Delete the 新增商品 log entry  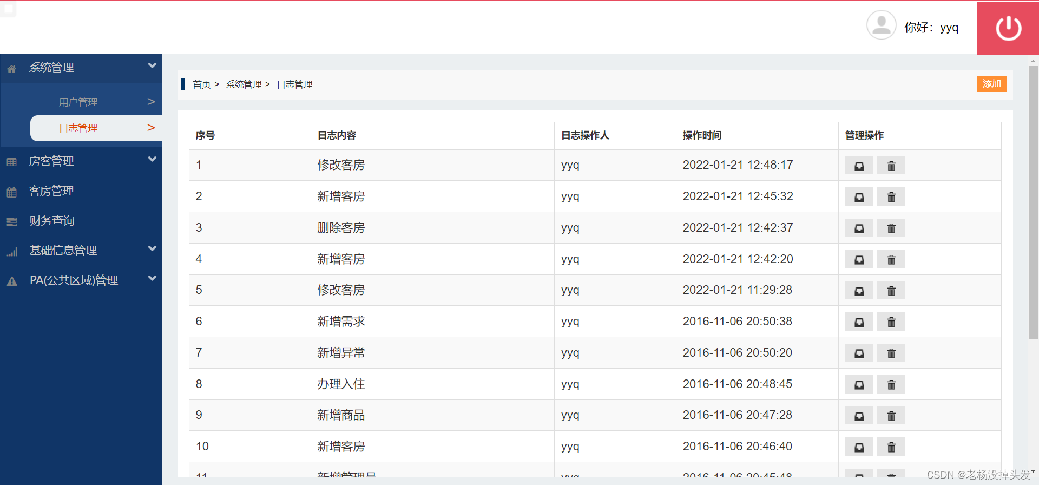click(891, 416)
